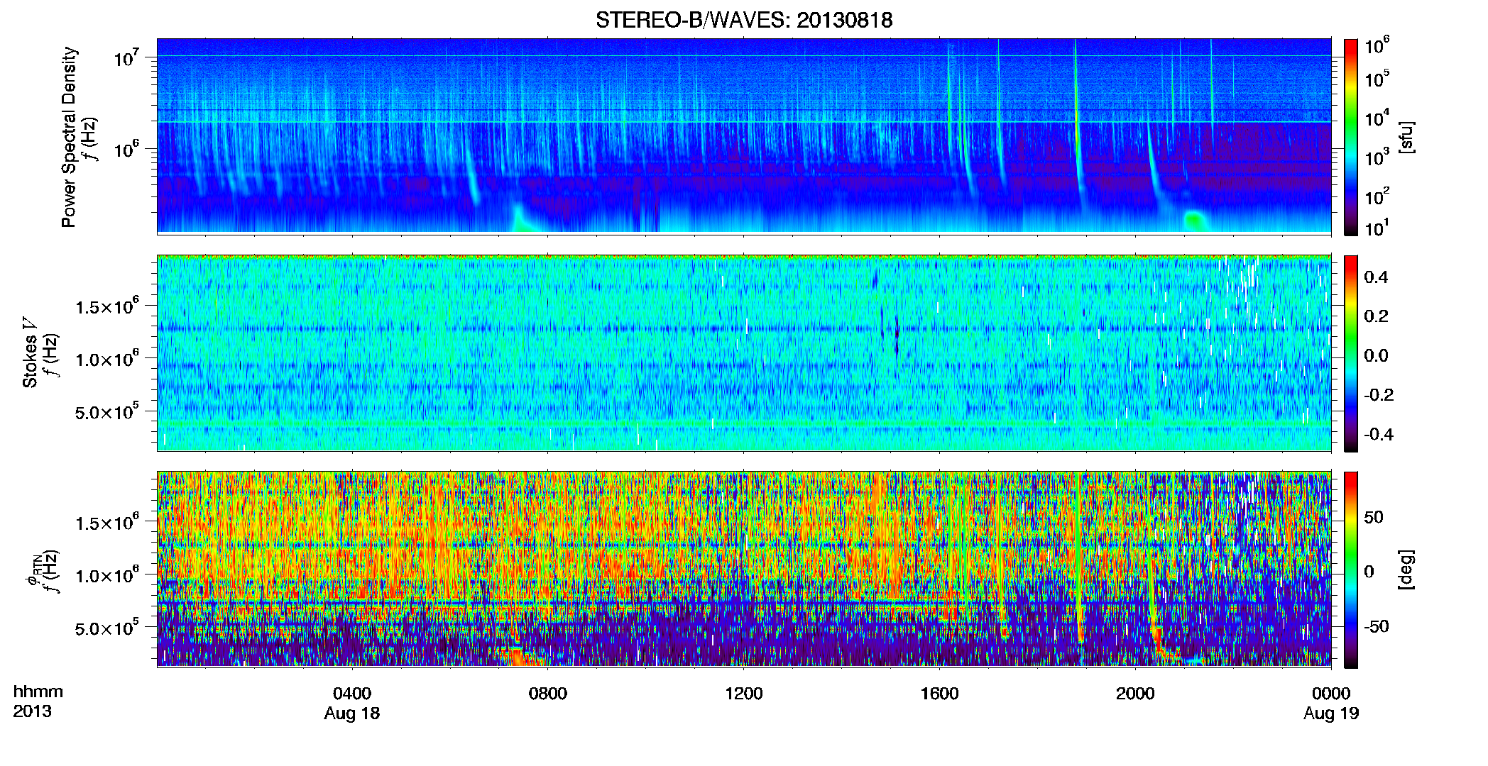Screen dimensions: 1488x766
Task: Click the Stokes V color bar
Action: [1351, 353]
